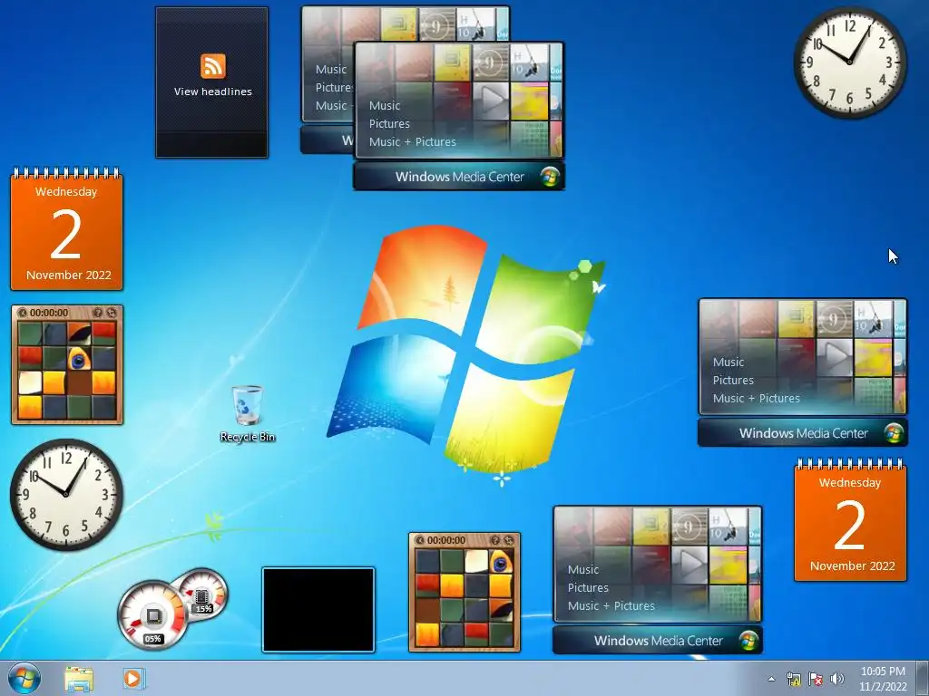This screenshot has height=696, width=929.
Task: Click the volume speaker tray icon
Action: [837, 679]
